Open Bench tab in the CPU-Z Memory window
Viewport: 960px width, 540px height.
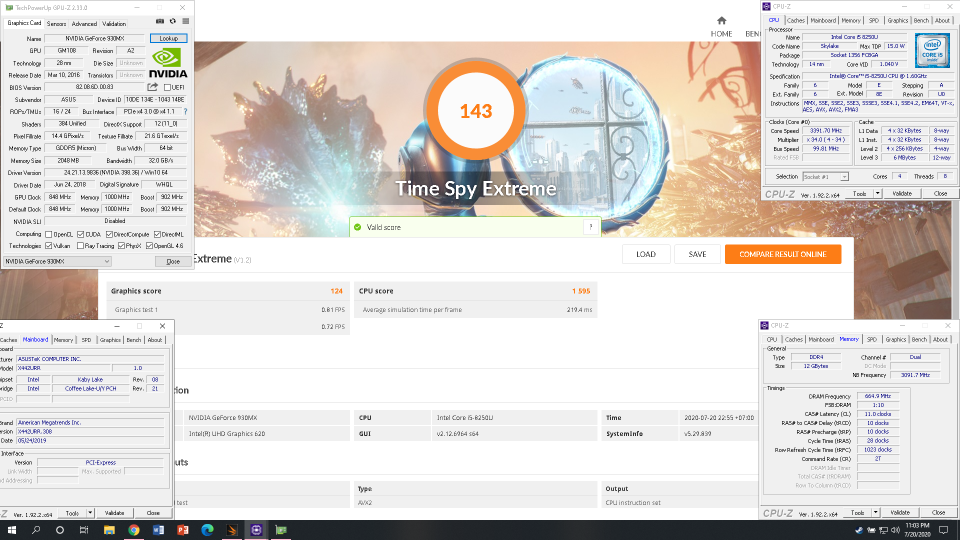click(919, 339)
